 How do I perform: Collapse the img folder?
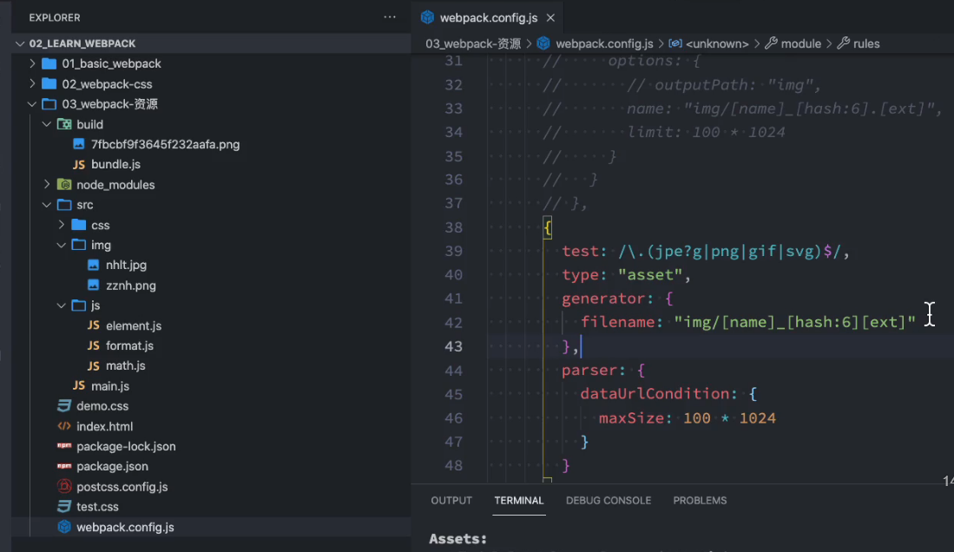tap(62, 245)
